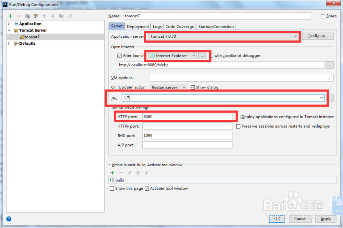Switch to the Deployment tab
The image size is (343, 228).
pos(138,26)
